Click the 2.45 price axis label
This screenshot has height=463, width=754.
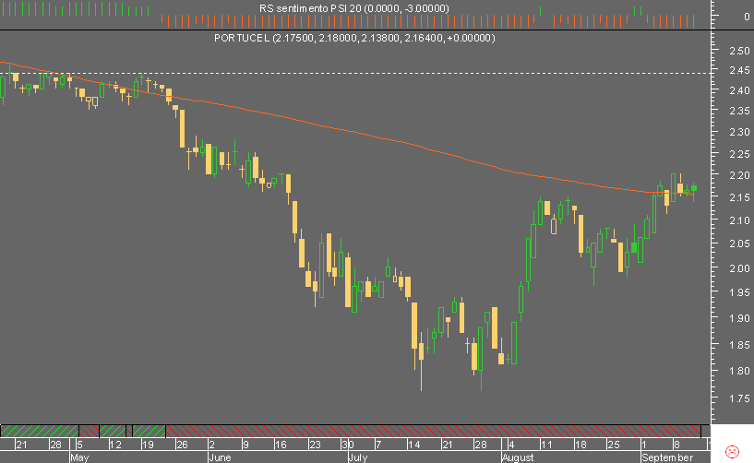point(739,70)
